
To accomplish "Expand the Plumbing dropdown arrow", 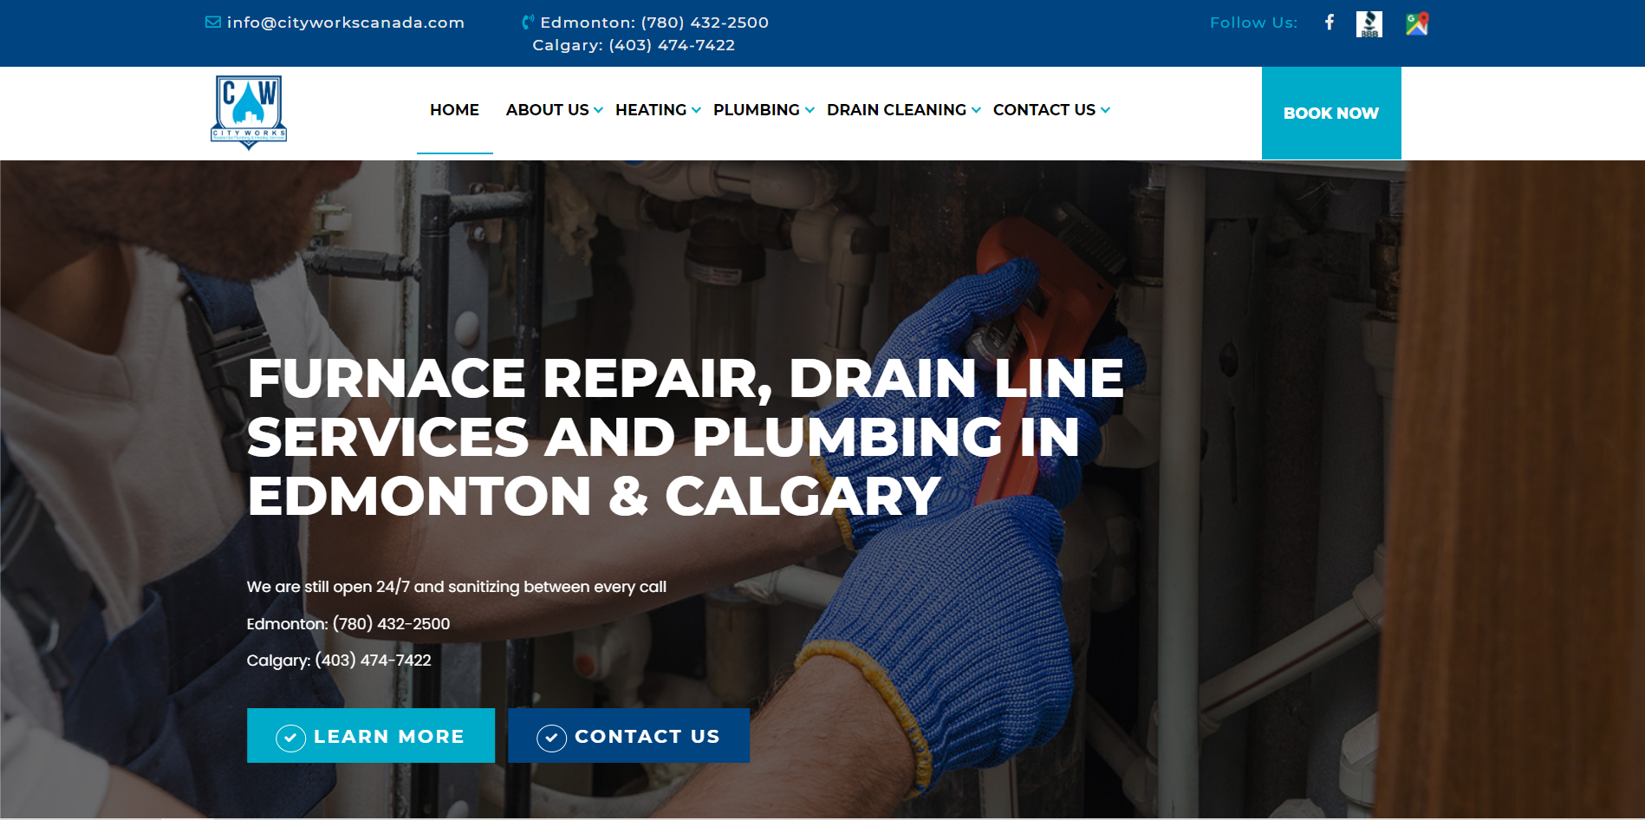I will (809, 110).
